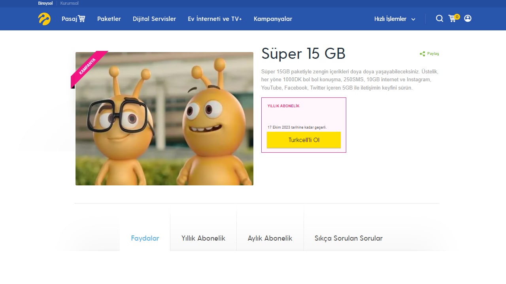Screen dimensions: 506x284
Task: Open the user account profile icon
Action: pyautogui.click(x=468, y=19)
